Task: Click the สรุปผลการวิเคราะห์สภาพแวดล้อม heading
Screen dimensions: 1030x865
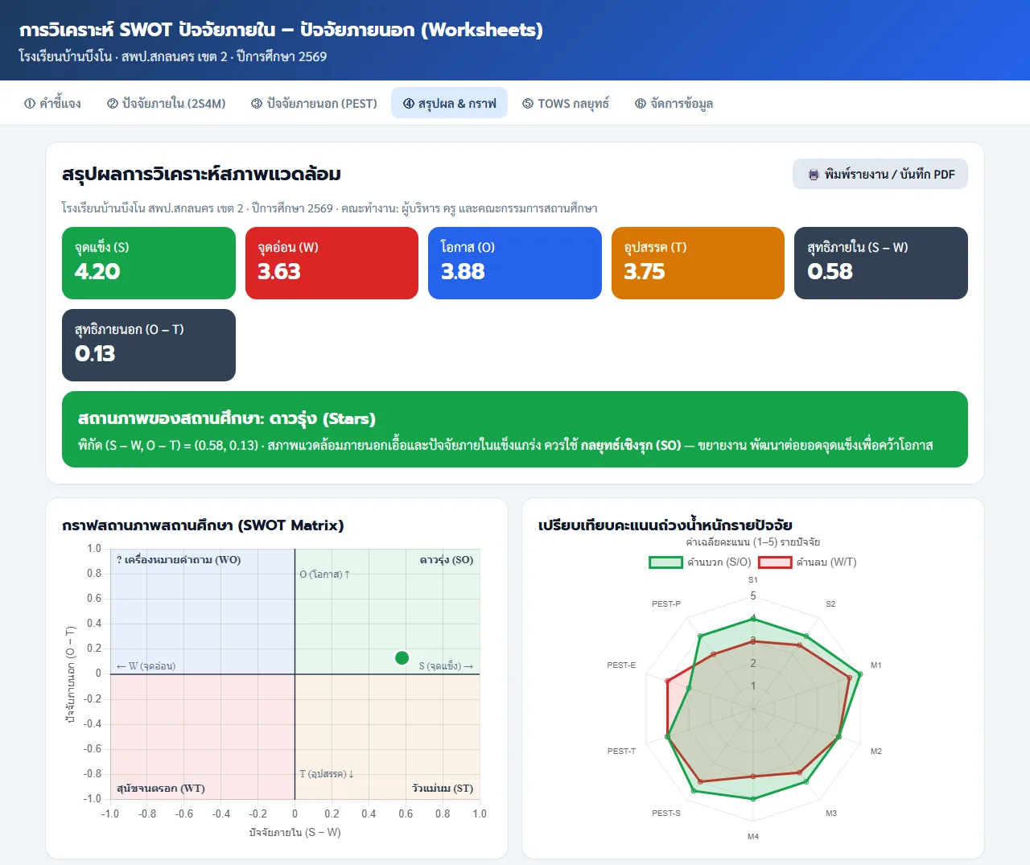Action: point(201,174)
